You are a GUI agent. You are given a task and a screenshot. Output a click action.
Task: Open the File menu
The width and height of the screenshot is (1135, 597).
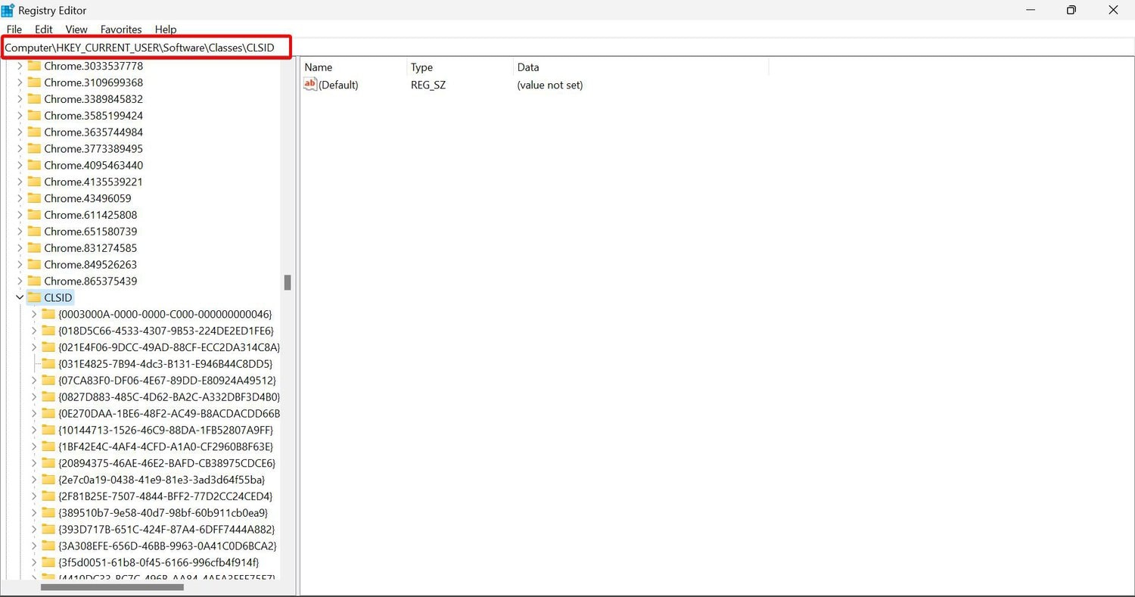(14, 30)
